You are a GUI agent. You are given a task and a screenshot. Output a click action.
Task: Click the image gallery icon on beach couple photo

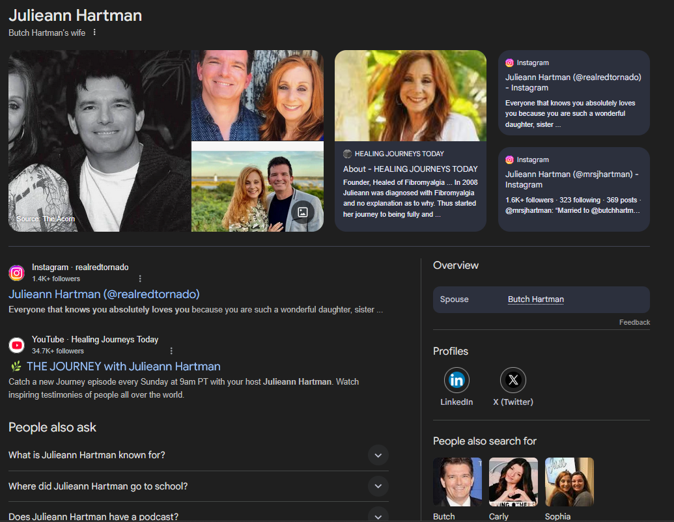pyautogui.click(x=303, y=212)
